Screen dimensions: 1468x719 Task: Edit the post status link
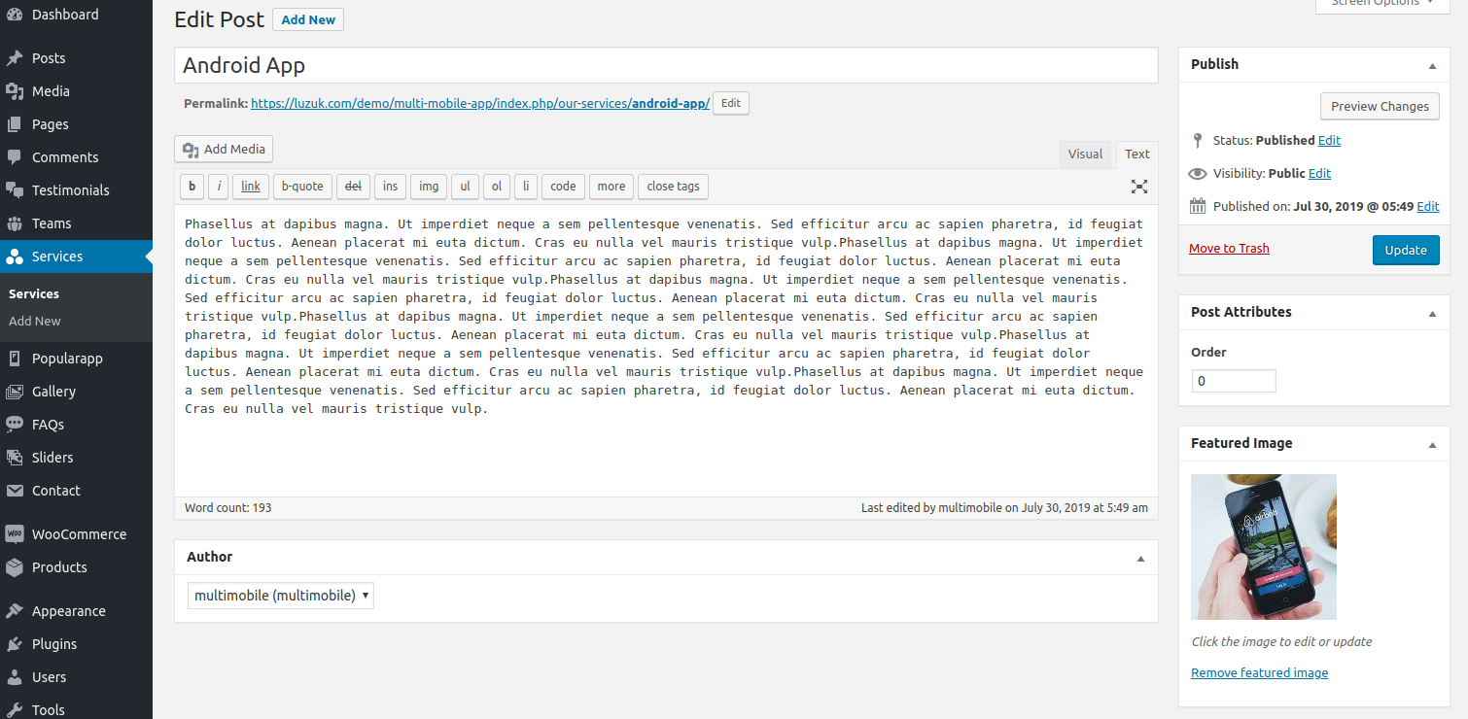[x=1329, y=141]
